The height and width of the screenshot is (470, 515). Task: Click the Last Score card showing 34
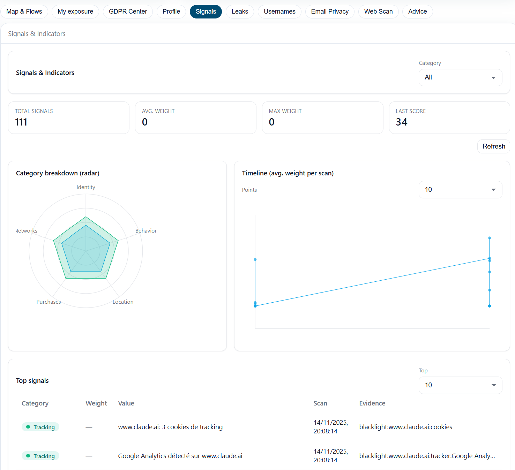pyautogui.click(x=449, y=117)
